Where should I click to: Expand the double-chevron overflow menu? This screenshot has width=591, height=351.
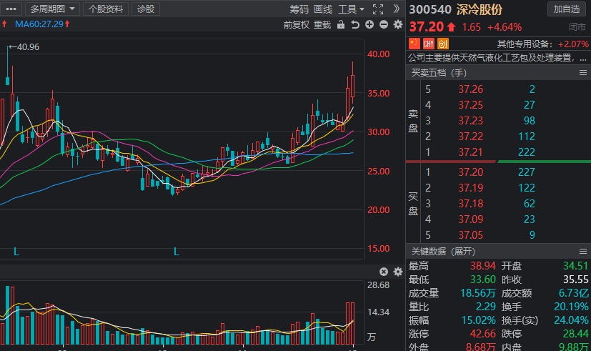click(397, 9)
